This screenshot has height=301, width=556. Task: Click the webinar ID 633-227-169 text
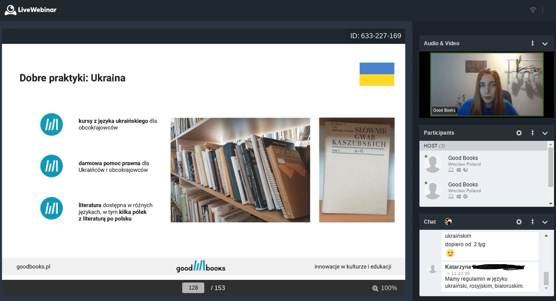pos(376,36)
